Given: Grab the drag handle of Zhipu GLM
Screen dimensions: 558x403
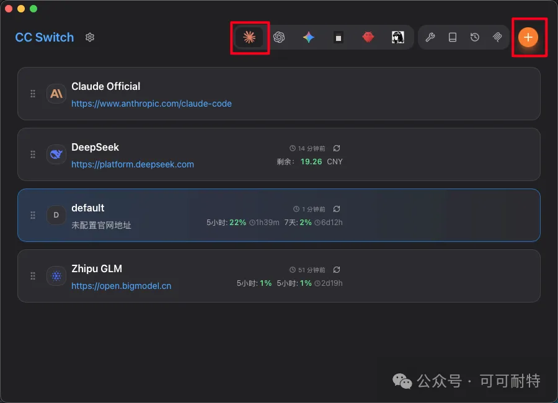Looking at the screenshot, I should point(33,276).
